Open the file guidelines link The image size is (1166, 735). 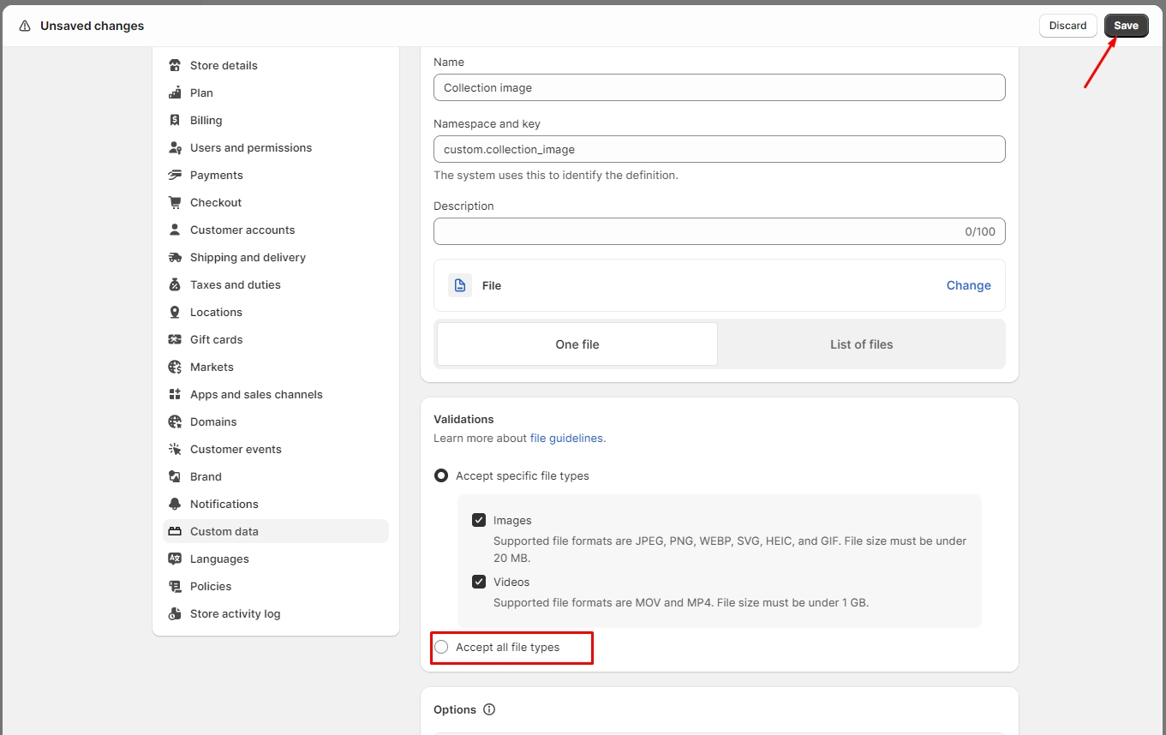pyautogui.click(x=566, y=438)
